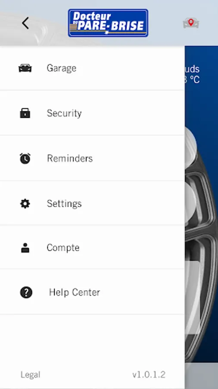This screenshot has height=389, width=218.
Task: Tap the version number v1.0.1.2 text
Action: [149, 375]
